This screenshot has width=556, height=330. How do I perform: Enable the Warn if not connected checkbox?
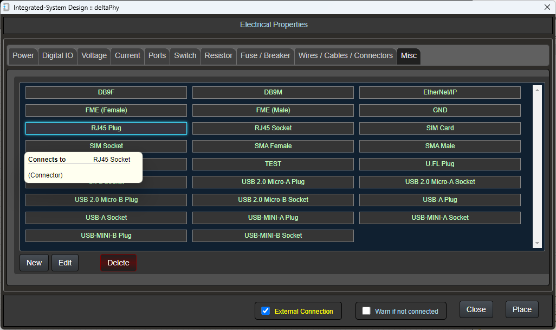coord(366,311)
